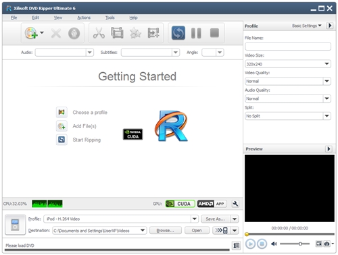Take a snapshot with the camera icon
This screenshot has width=338, height=255.
click(x=327, y=244)
